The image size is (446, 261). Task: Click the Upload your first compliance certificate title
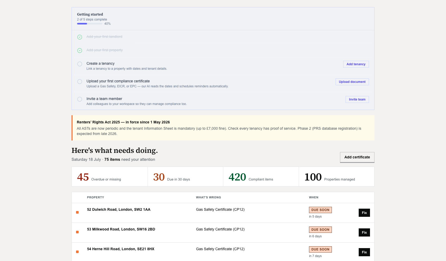[x=118, y=81]
